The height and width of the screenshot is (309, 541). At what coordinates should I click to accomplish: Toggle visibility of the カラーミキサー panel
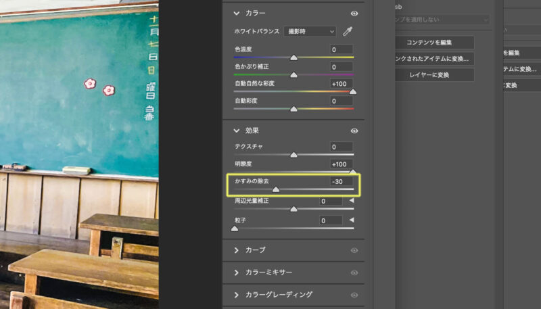pos(354,272)
